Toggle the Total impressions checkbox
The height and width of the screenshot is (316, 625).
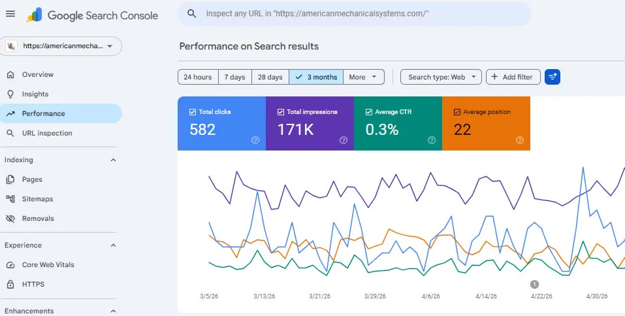tap(281, 112)
